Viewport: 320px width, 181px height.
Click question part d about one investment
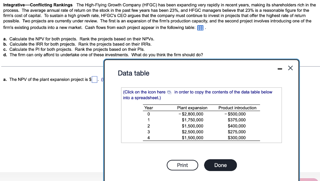[103, 55]
